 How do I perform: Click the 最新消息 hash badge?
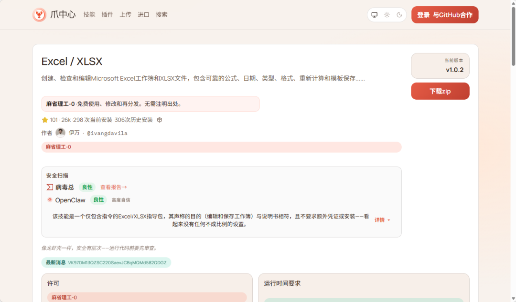click(x=106, y=262)
